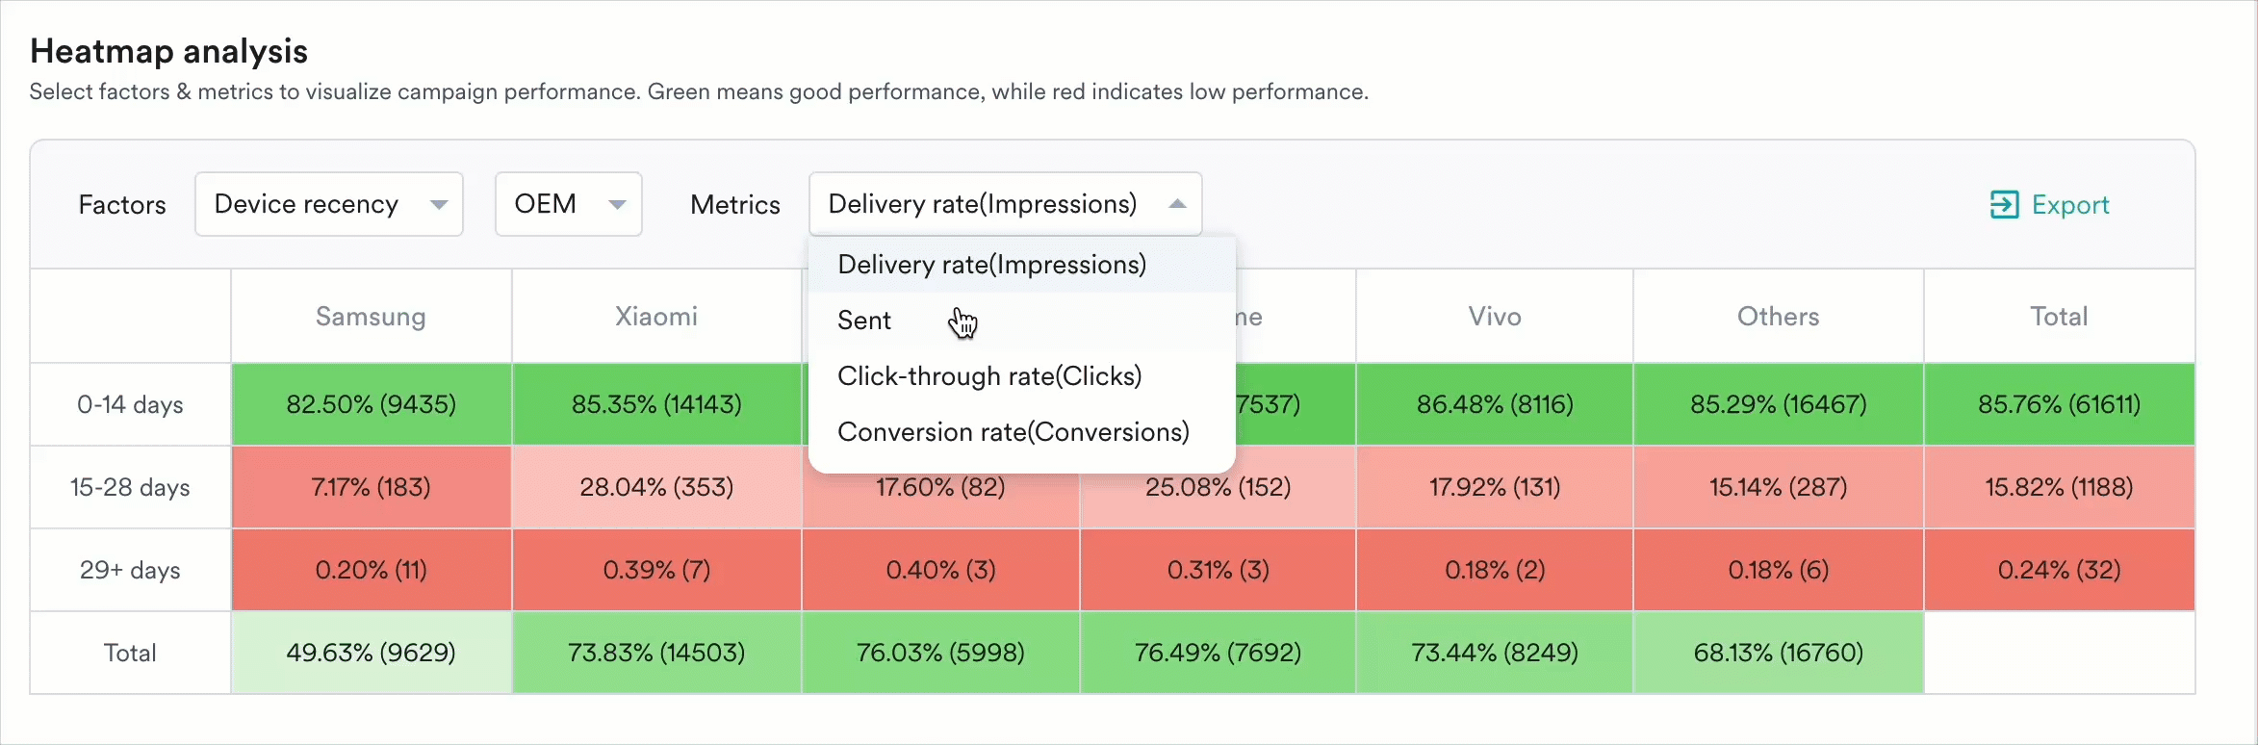Click the Xiaomi total cell showing 73.83%
Screen dimensions: 2258x745
[x=655, y=652]
